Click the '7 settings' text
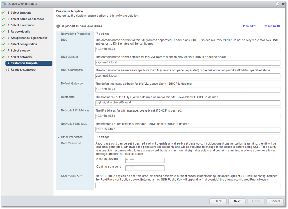This screenshot has height=209, width=288. coord(103,34)
